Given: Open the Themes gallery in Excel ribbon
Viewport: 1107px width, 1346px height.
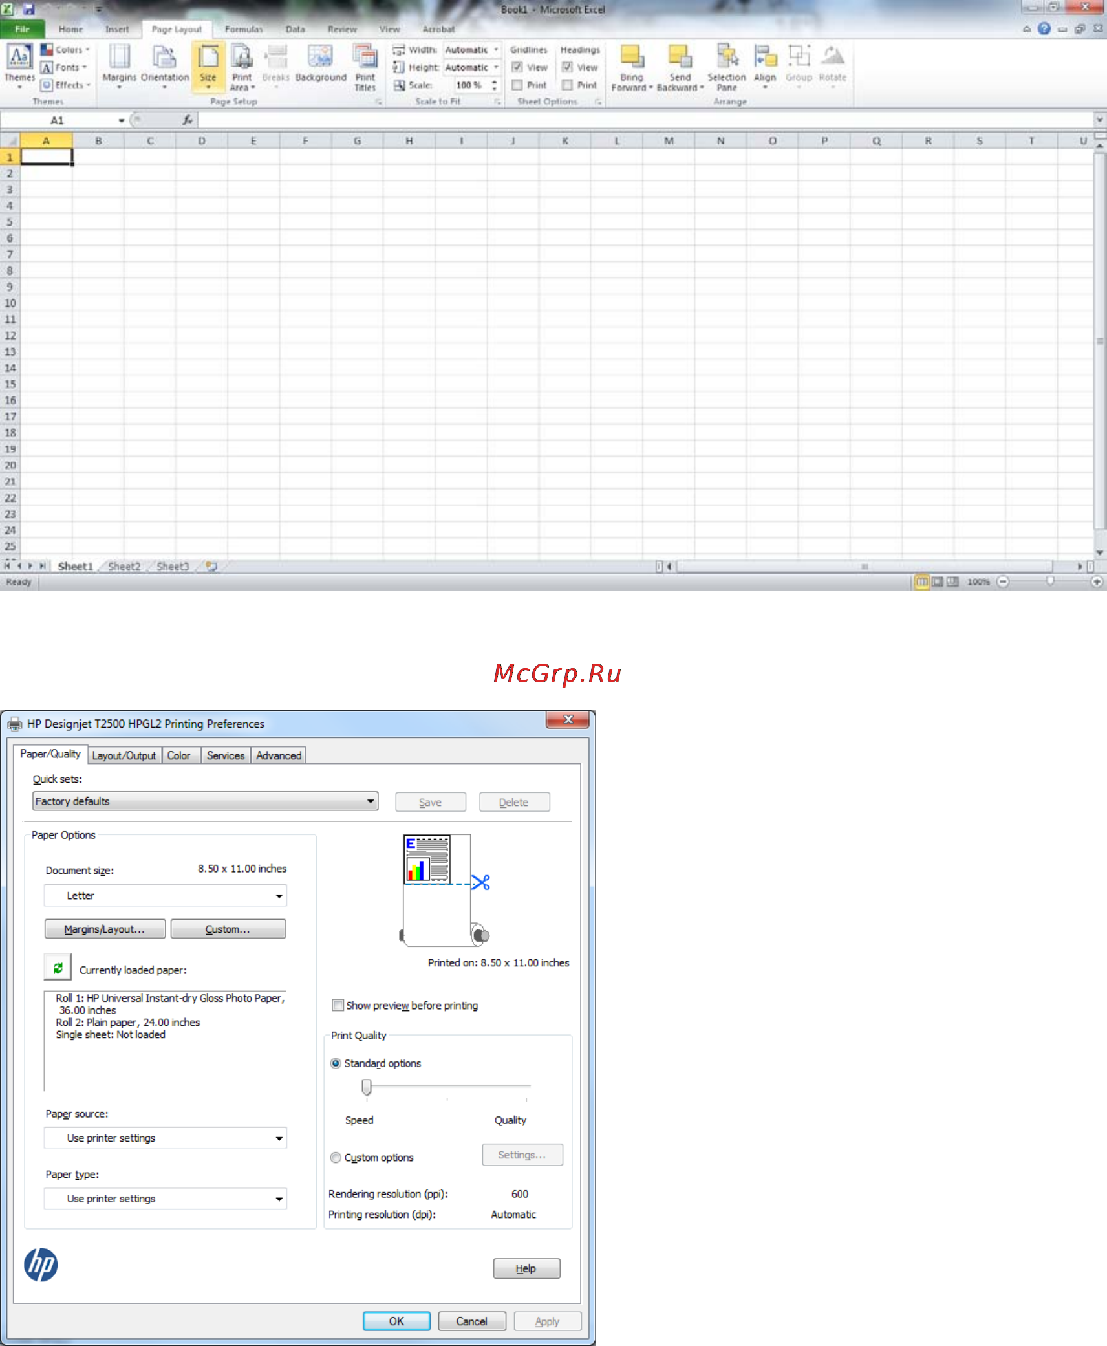Looking at the screenshot, I should (x=19, y=66).
